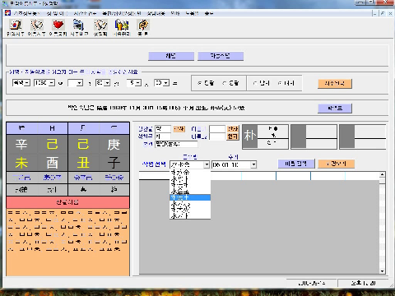Click the yellow 己 above 酉
The image size is (395, 296).
[52, 145]
